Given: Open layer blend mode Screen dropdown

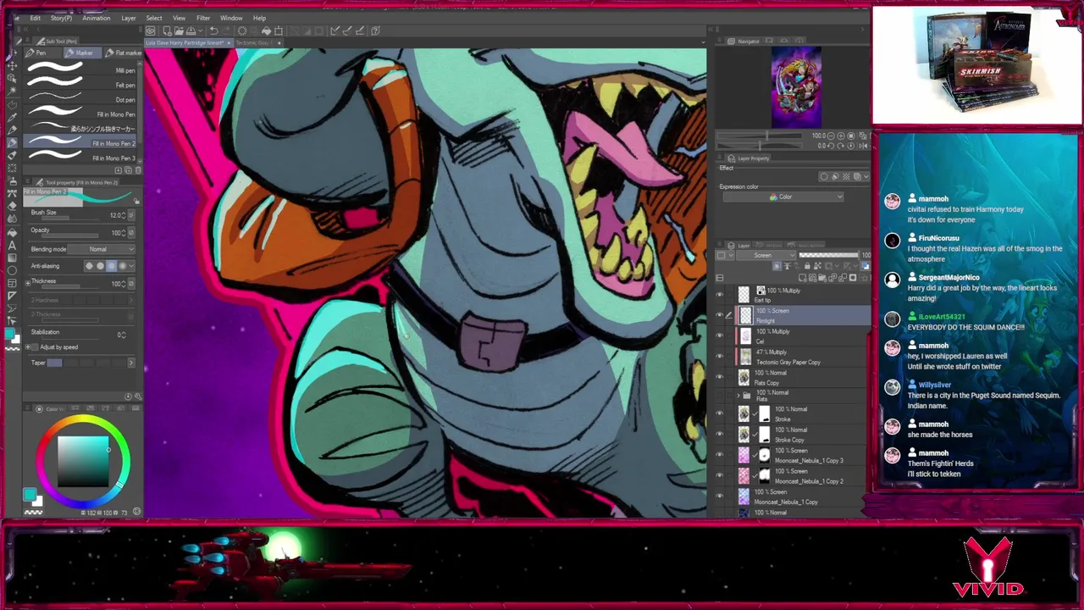Looking at the screenshot, I should pos(766,255).
